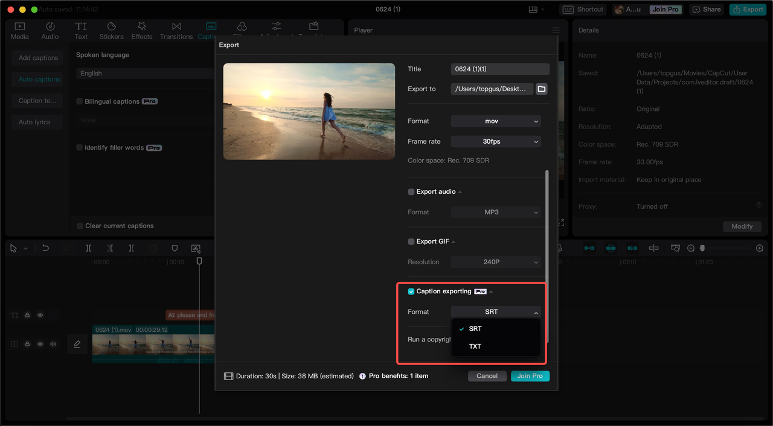Uncheck the Caption exporting checkbox
773x426 pixels.
(x=411, y=291)
